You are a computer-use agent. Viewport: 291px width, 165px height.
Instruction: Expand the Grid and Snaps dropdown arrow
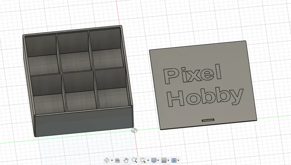tap(168, 160)
